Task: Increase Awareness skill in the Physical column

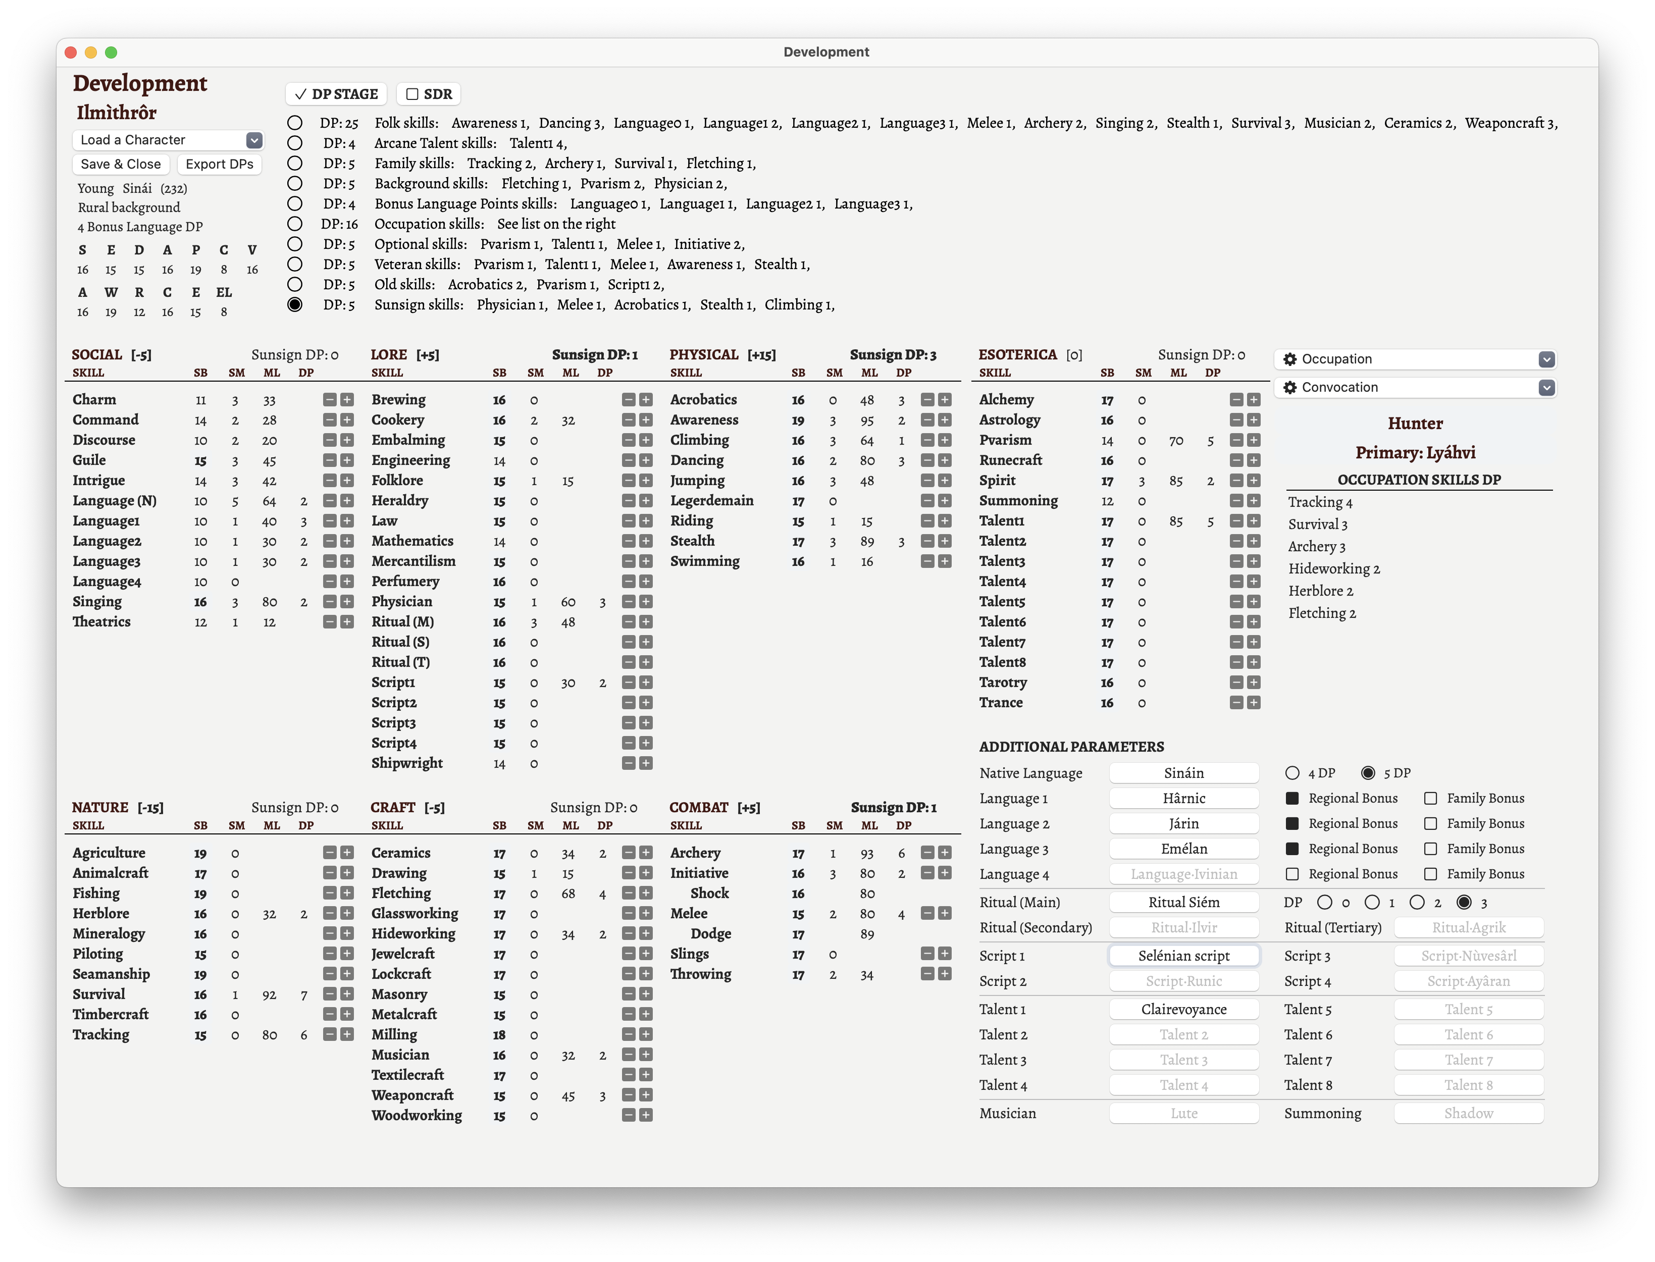Action: click(x=944, y=419)
